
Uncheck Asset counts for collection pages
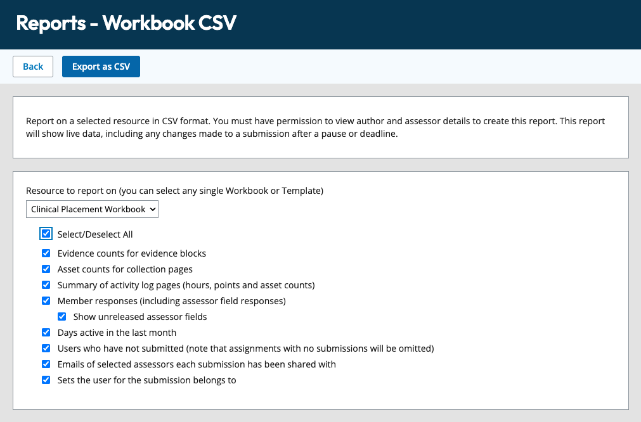46,269
